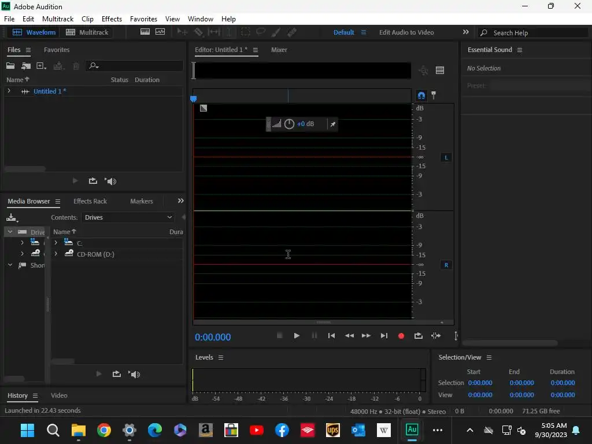
Task: Open the editor channel display list icon
Action: click(440, 70)
